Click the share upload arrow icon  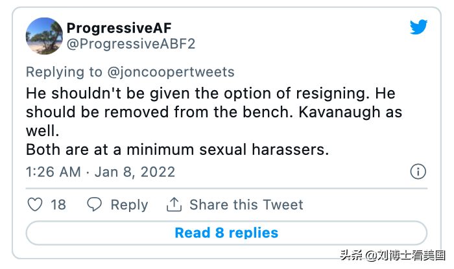[x=174, y=205]
